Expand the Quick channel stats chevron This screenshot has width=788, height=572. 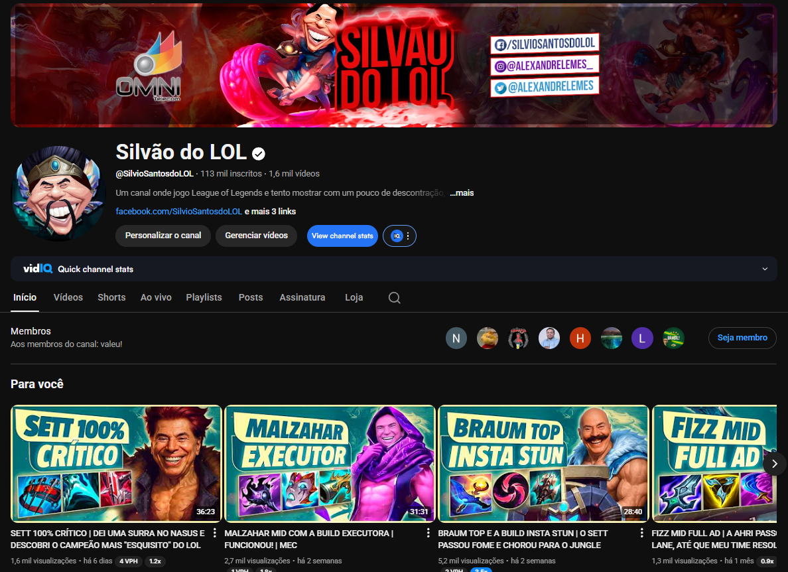[765, 269]
